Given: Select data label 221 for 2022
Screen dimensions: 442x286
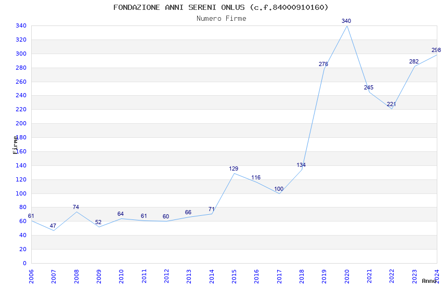Looking at the screenshot, I should click(391, 104).
